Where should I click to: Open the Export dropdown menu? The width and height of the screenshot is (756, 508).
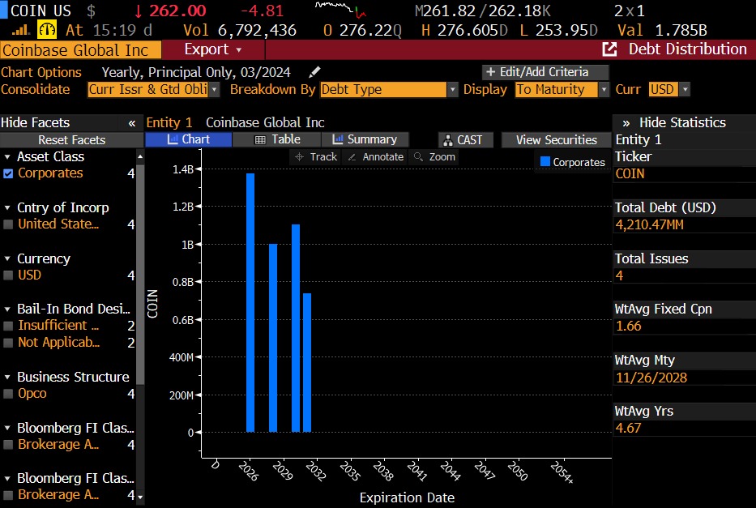point(212,49)
